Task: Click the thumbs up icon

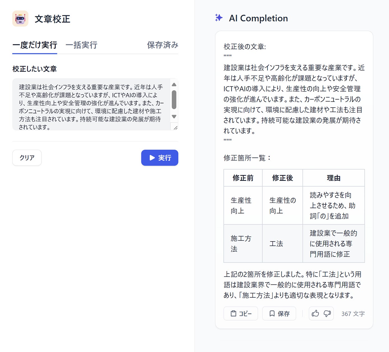Action: coord(315,314)
